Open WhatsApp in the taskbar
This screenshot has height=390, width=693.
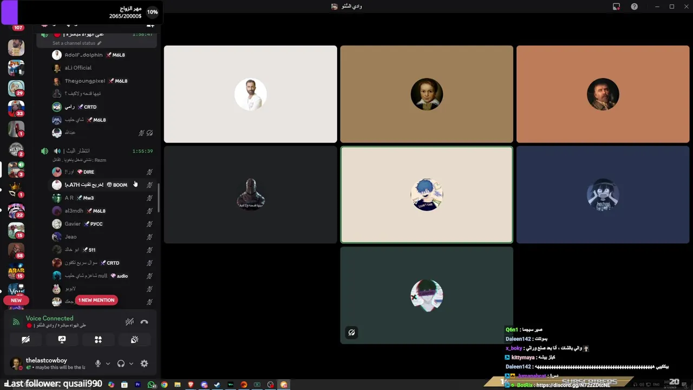[151, 385]
